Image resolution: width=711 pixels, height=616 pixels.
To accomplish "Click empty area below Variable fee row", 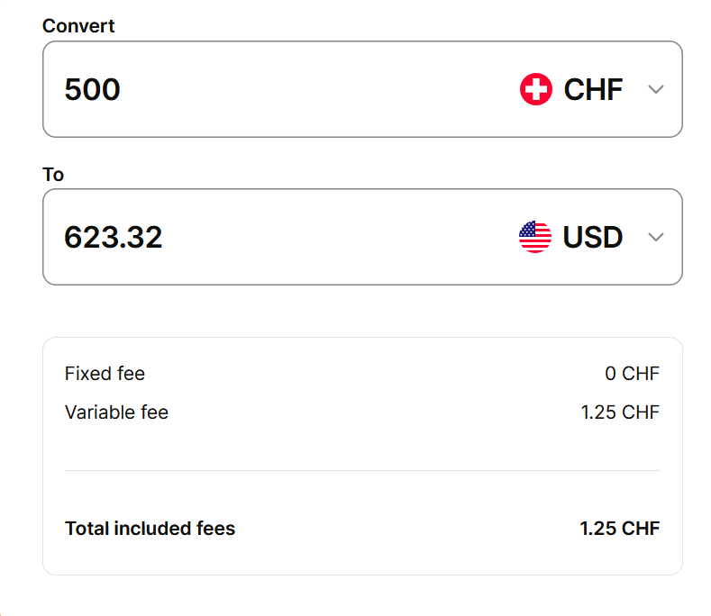I will tap(362, 445).
